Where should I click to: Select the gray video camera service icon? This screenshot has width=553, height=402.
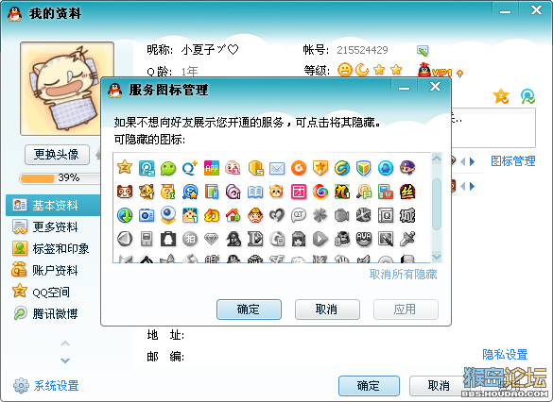click(342, 215)
